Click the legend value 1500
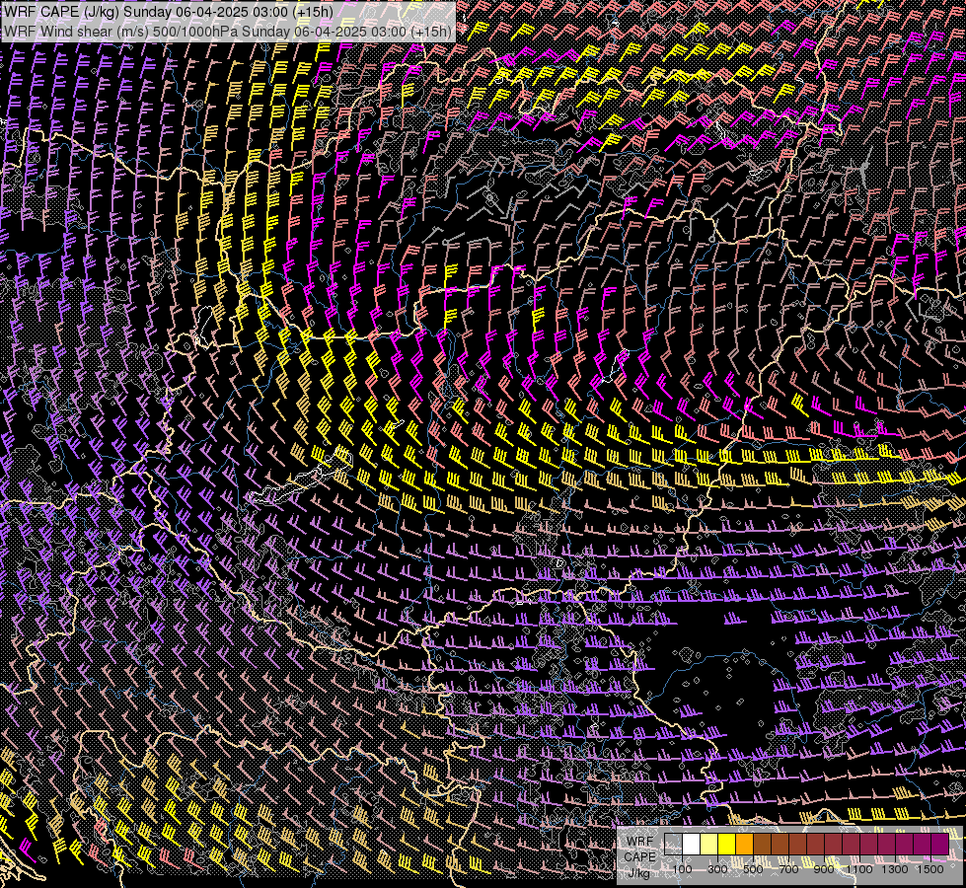The height and width of the screenshot is (888, 966). click(930, 869)
